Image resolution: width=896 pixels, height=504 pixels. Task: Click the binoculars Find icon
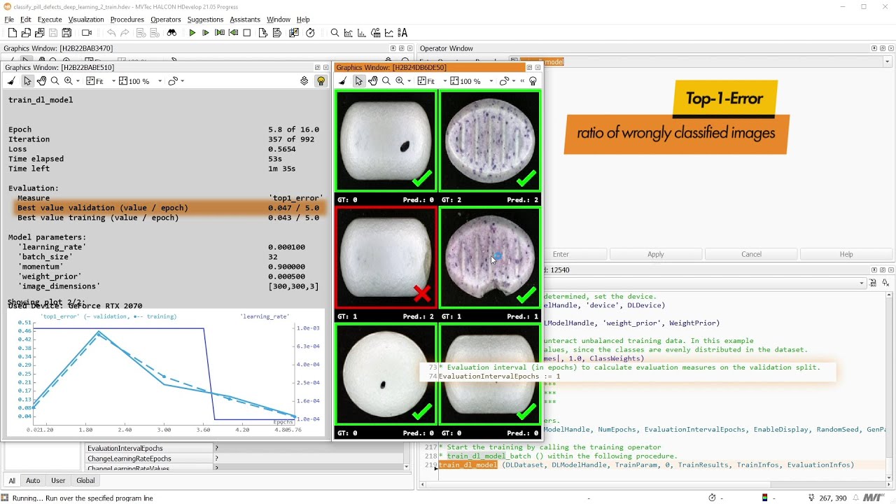pyautogui.click(x=171, y=33)
